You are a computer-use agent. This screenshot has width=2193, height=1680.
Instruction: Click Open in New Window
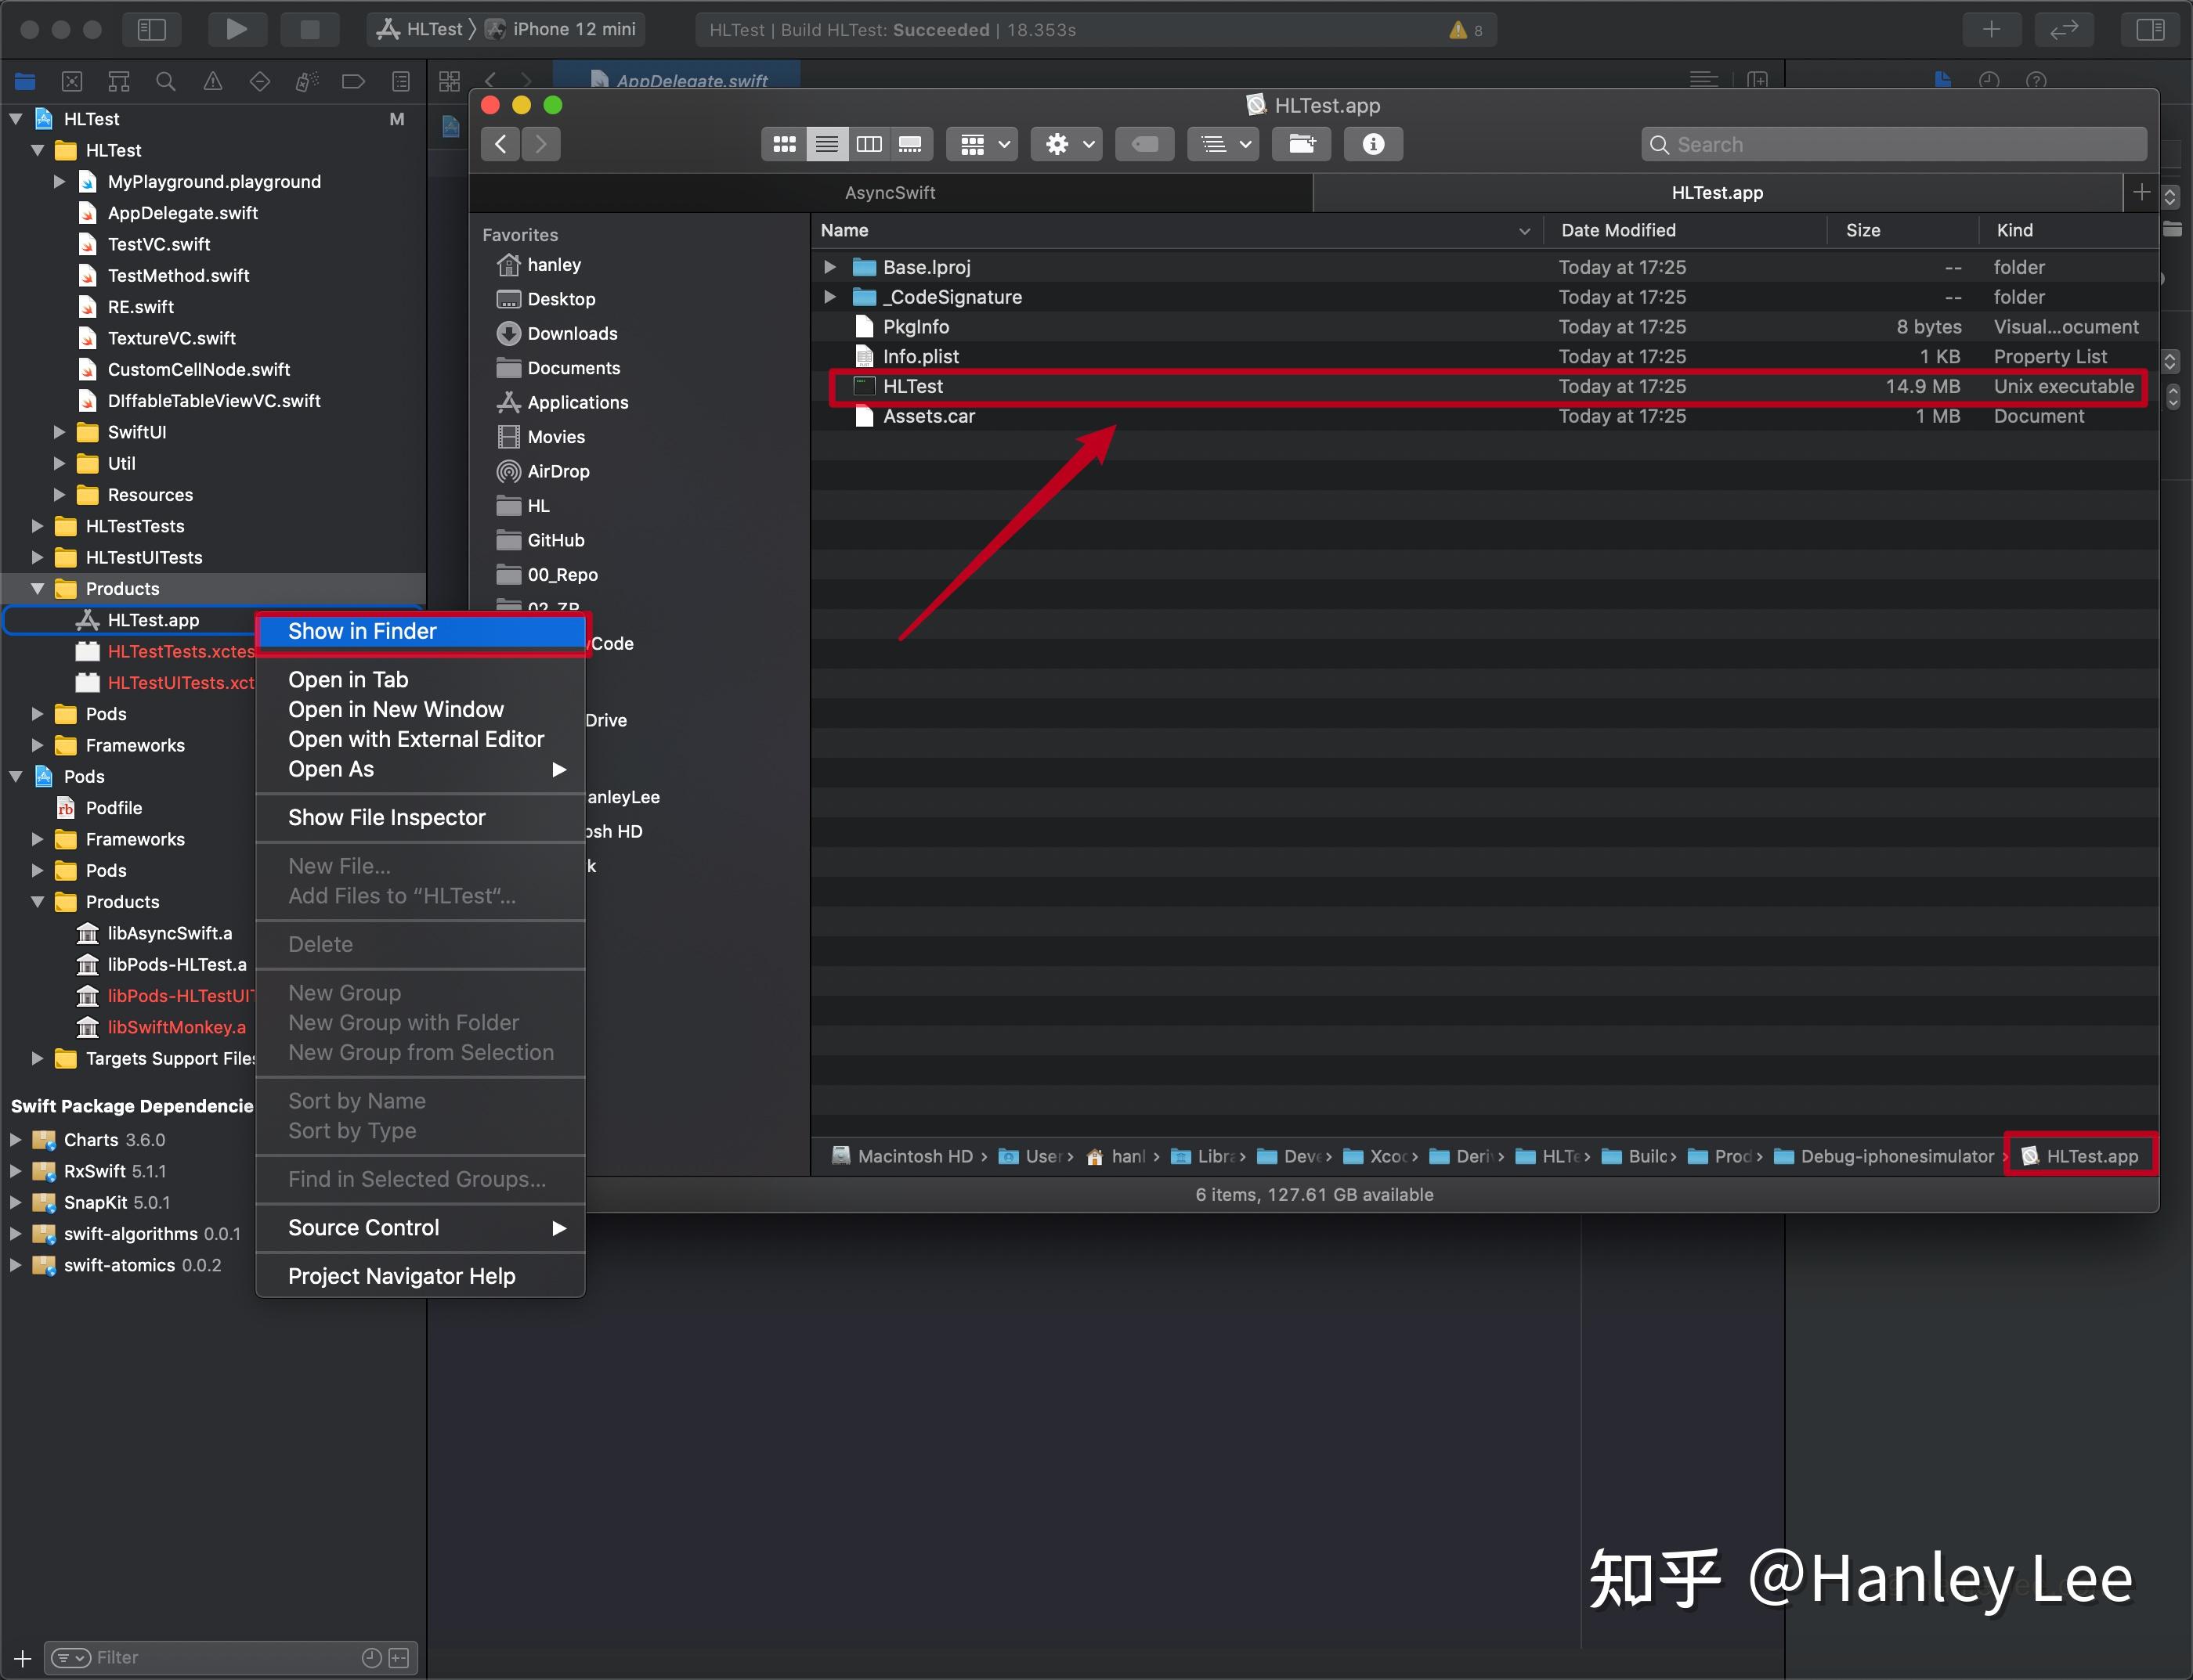pyautogui.click(x=396, y=709)
